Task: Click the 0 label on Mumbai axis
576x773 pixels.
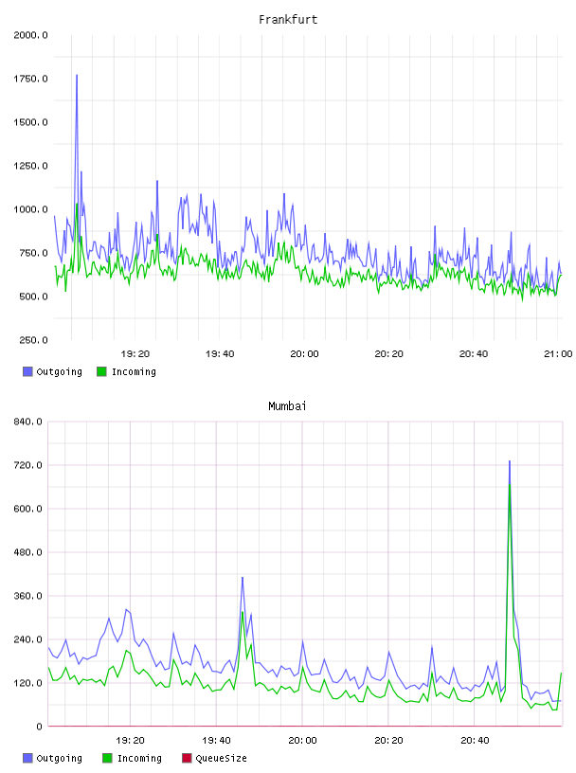Action: coord(39,727)
